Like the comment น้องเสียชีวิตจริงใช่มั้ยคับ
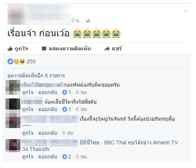The height and width of the screenshot is (168, 196). (x=28, y=109)
